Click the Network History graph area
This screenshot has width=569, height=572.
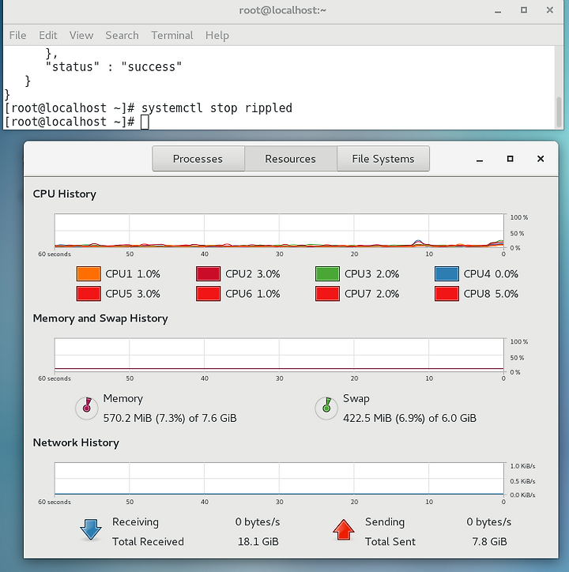[x=279, y=479]
